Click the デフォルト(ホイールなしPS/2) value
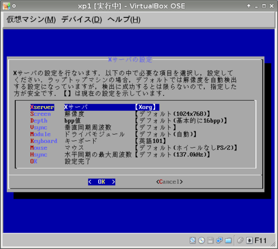 click(x=186, y=148)
